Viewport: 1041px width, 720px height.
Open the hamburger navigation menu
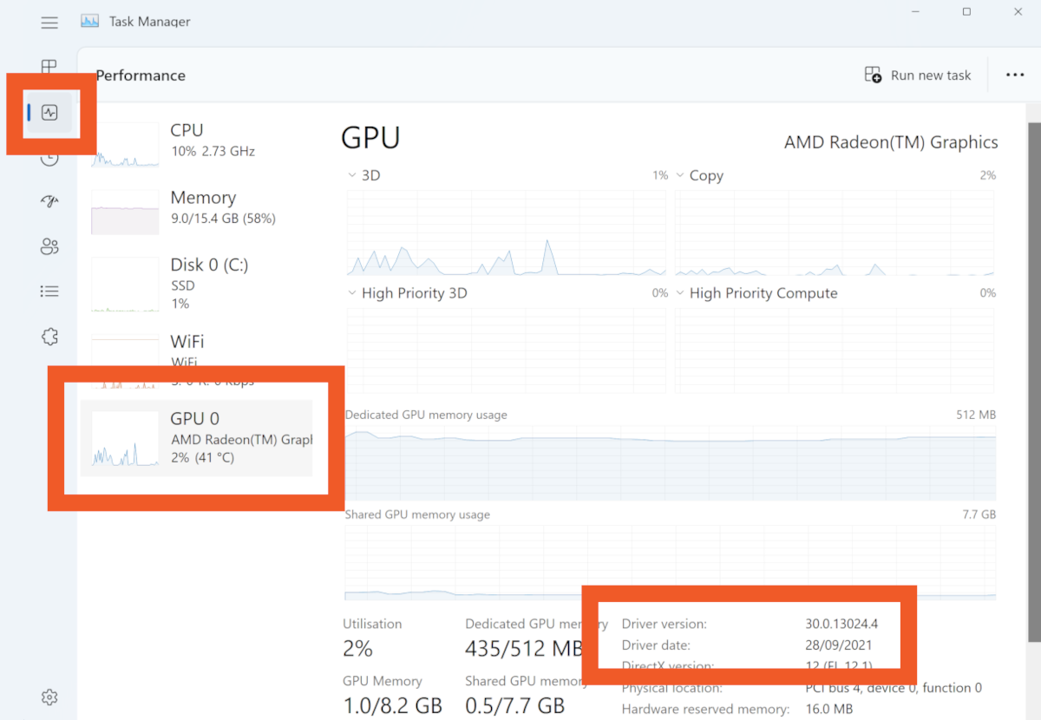point(49,23)
